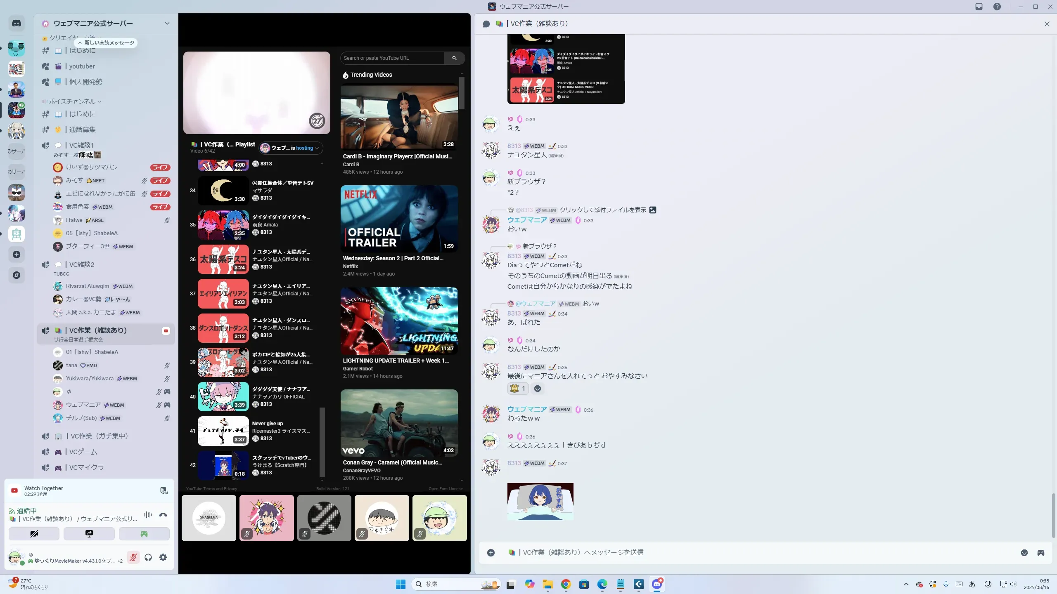Screen dimensions: 1057x594
Task: Leave the Watch Together activity
Action: (164, 490)
